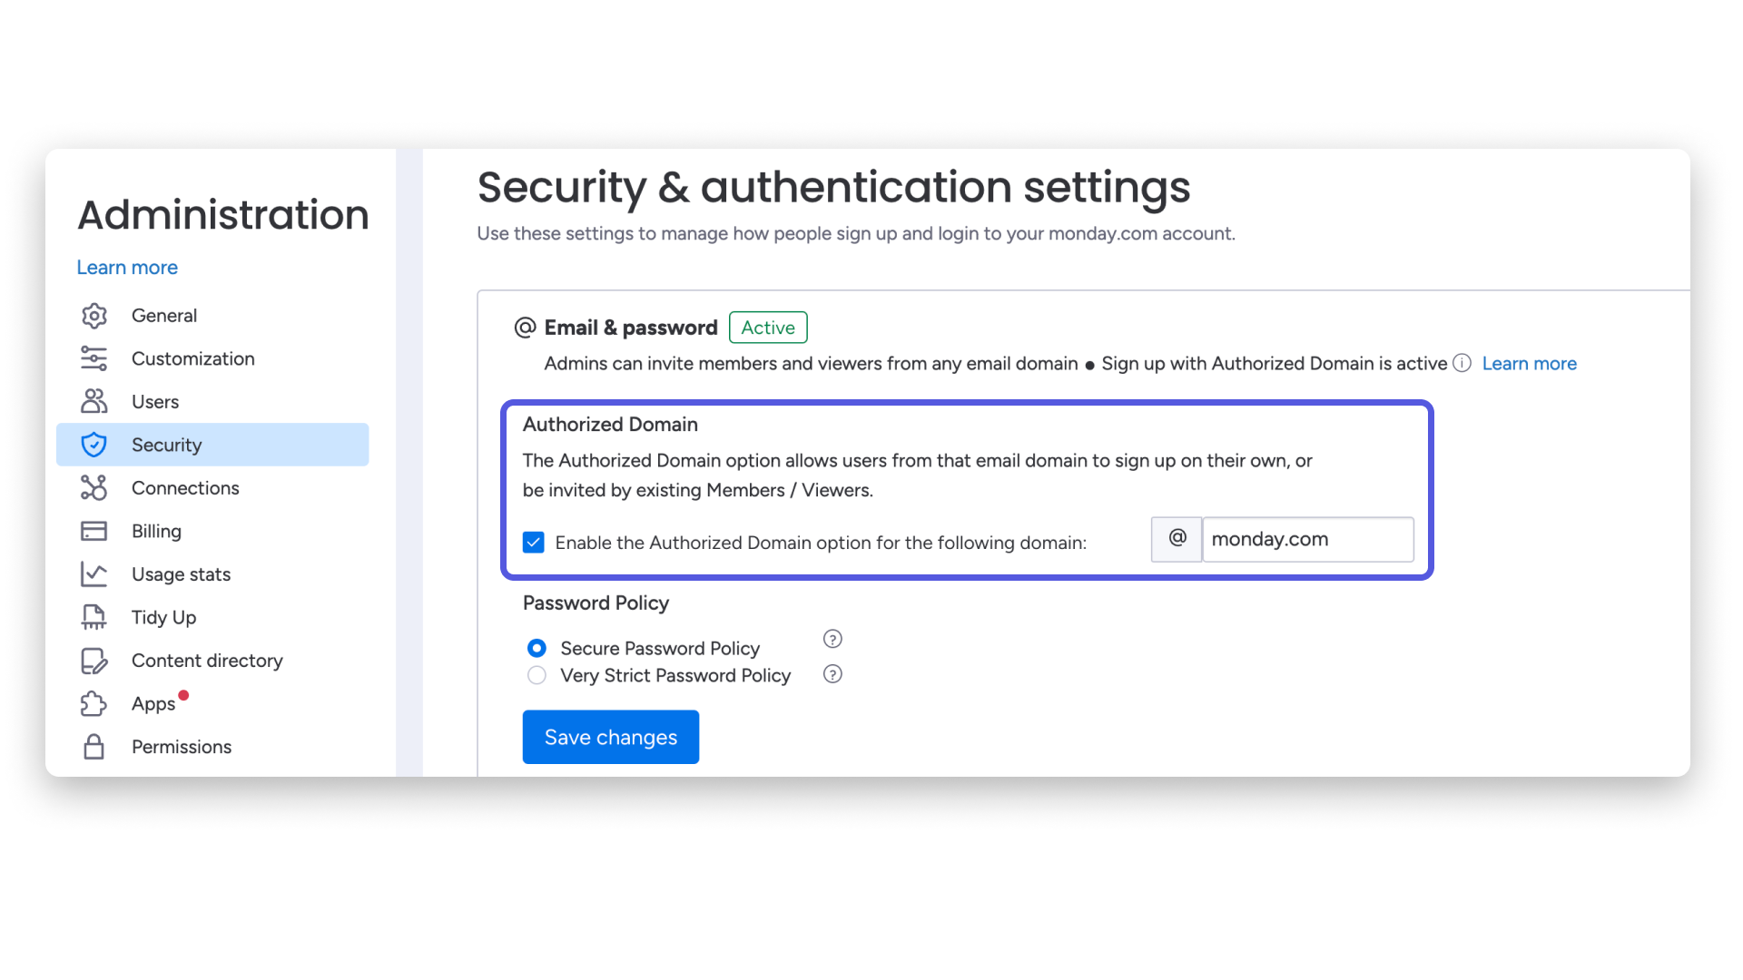
Task: Click the help icon beside Secure Password Policy
Action: tap(832, 639)
